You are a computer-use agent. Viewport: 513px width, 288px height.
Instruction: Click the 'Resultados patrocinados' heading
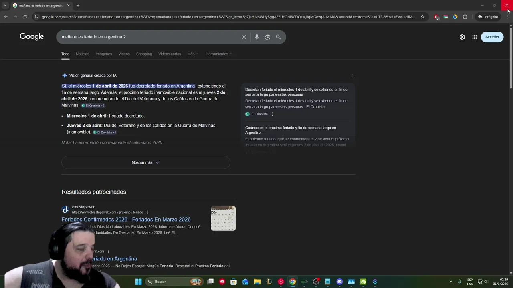pos(94,192)
